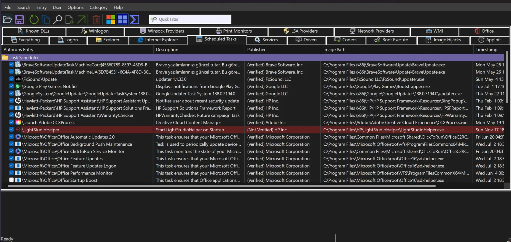511x242 pixels.
Task: Switch to the Everything tab
Action: pyautogui.click(x=25, y=40)
